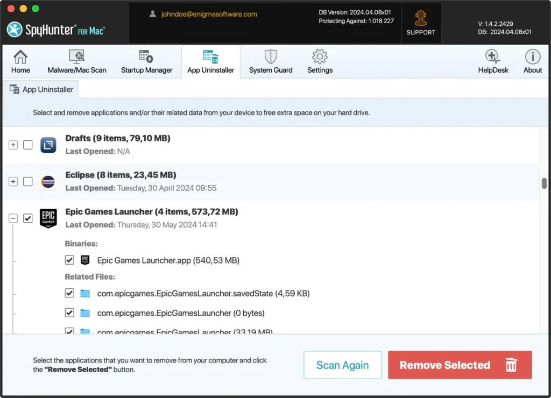Expand the Drafts entry details
This screenshot has height=398, width=551.
pyautogui.click(x=13, y=145)
